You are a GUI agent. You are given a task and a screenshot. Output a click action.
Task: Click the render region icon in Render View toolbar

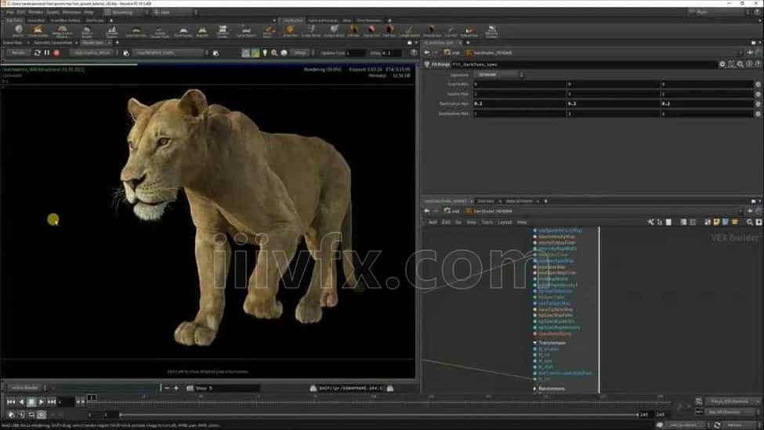247,52
